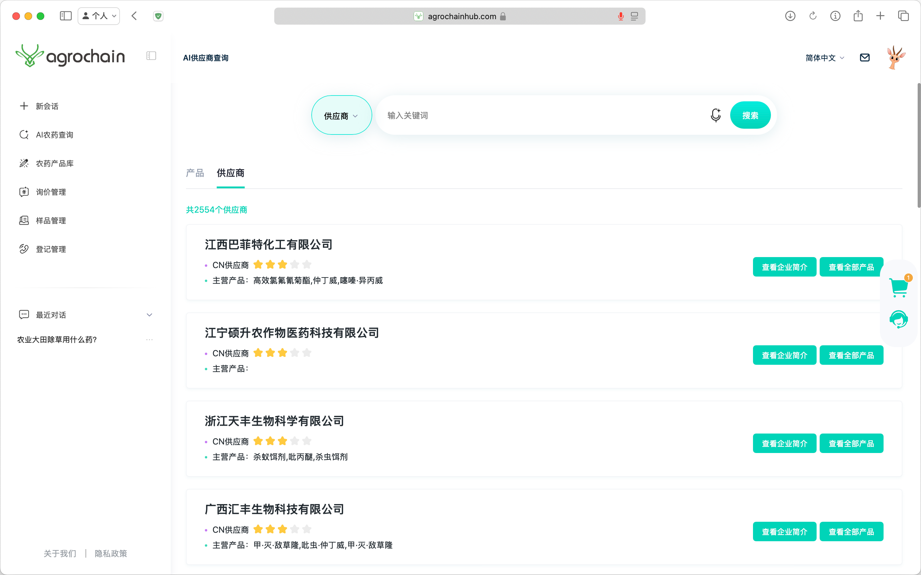Open 农药产品库 in the sidebar
This screenshot has width=921, height=575.
54,163
